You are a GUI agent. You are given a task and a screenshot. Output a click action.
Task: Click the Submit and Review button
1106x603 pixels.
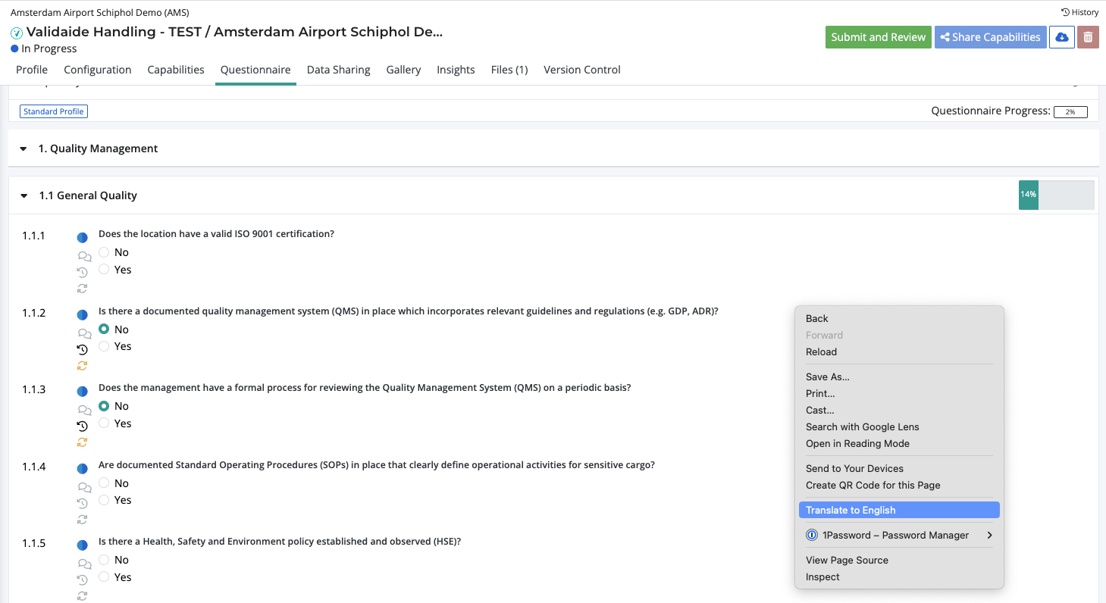click(x=878, y=37)
